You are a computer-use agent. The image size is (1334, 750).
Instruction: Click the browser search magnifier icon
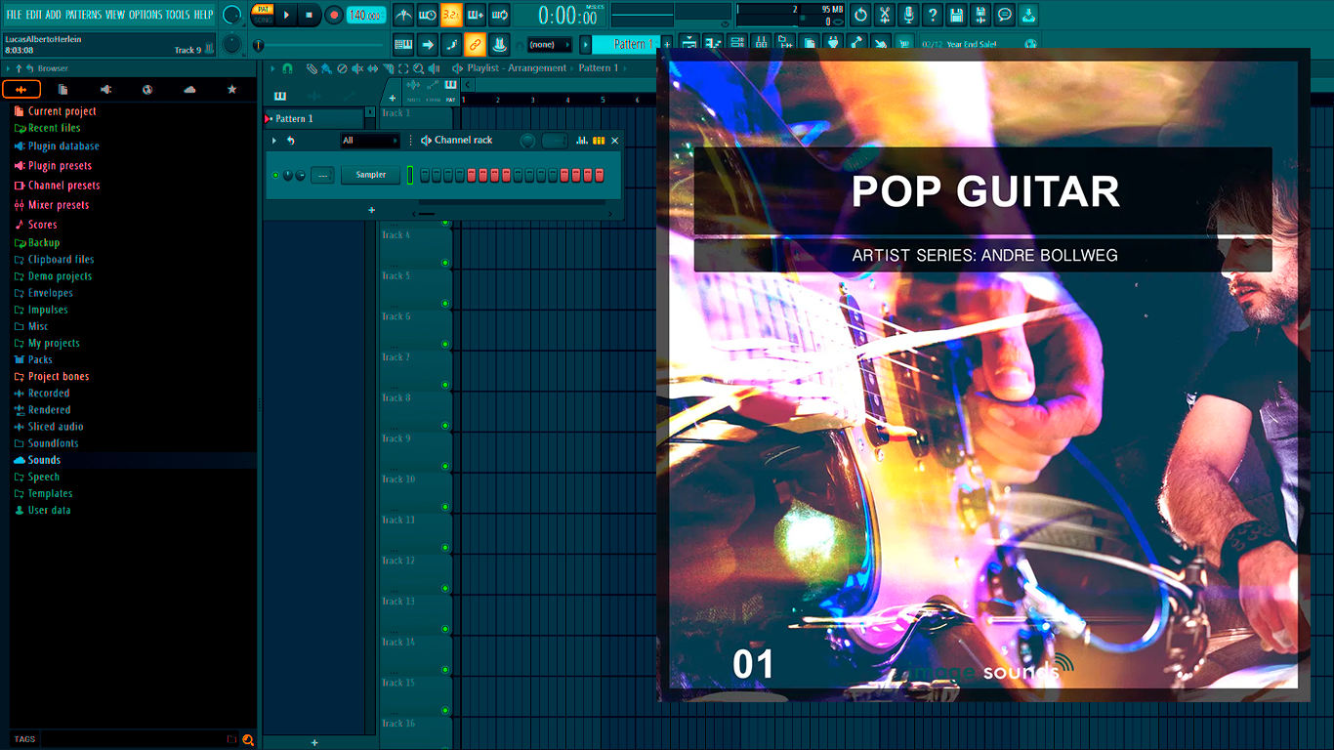pos(248,739)
